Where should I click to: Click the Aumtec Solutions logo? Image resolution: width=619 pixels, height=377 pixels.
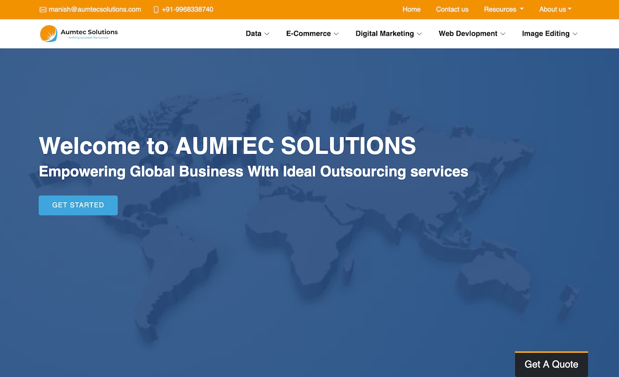[x=79, y=34]
